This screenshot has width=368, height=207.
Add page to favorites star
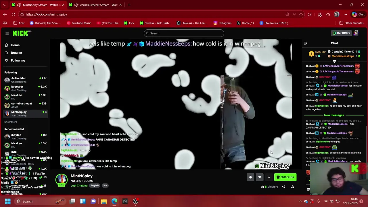click(x=301, y=14)
